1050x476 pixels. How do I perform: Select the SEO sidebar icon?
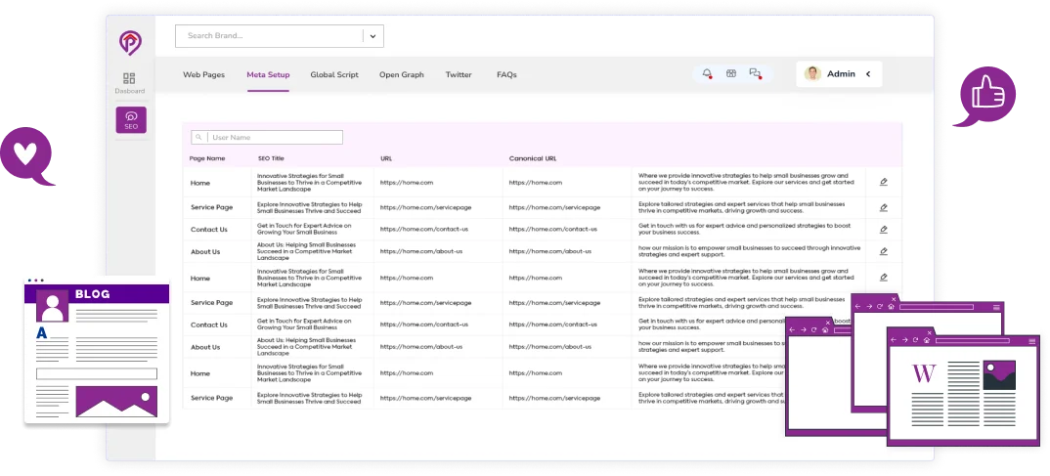130,119
